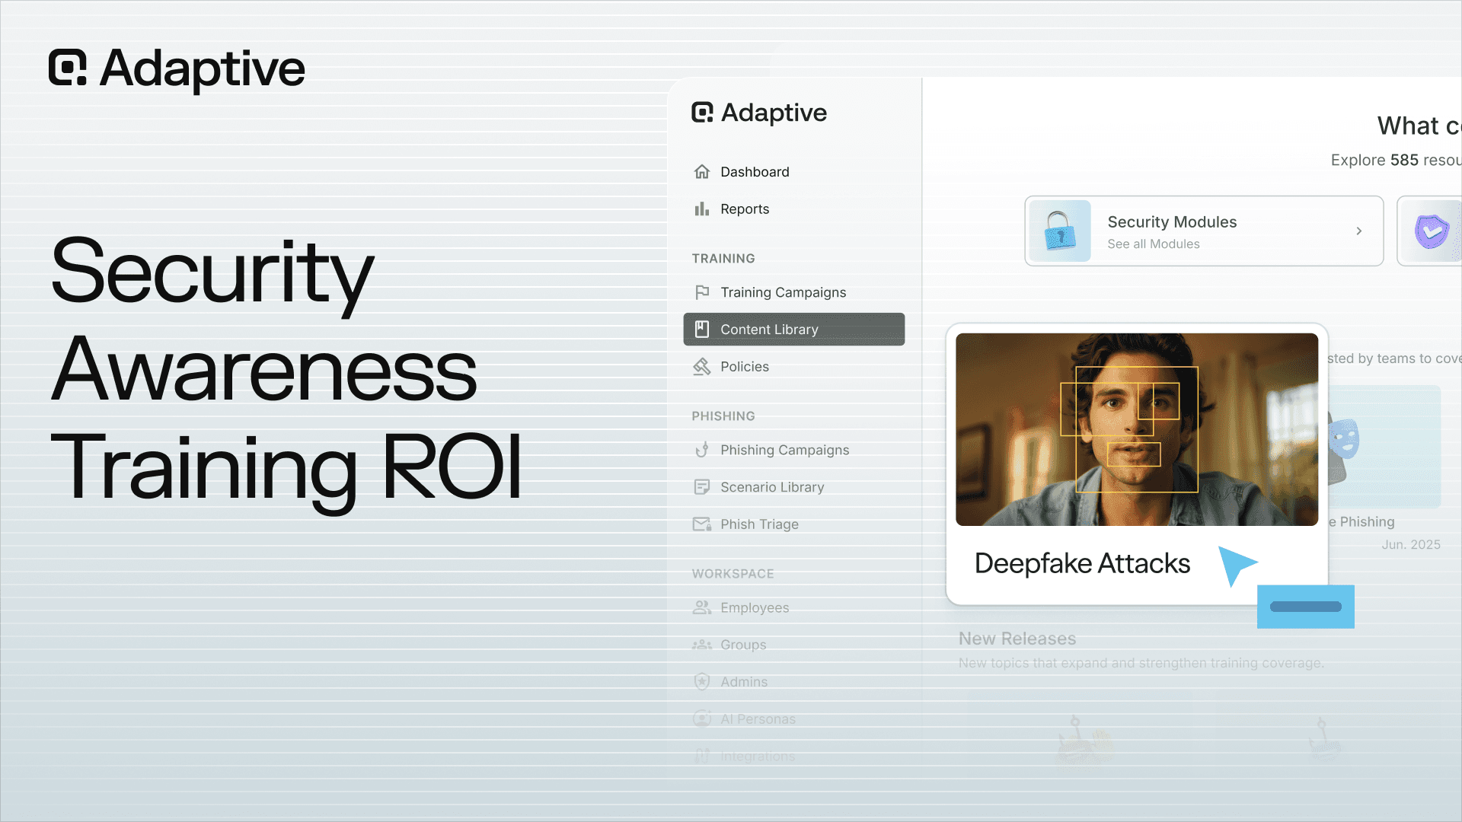The image size is (1462, 822).
Task: Click the Jun. 2025 date label
Action: (x=1411, y=545)
